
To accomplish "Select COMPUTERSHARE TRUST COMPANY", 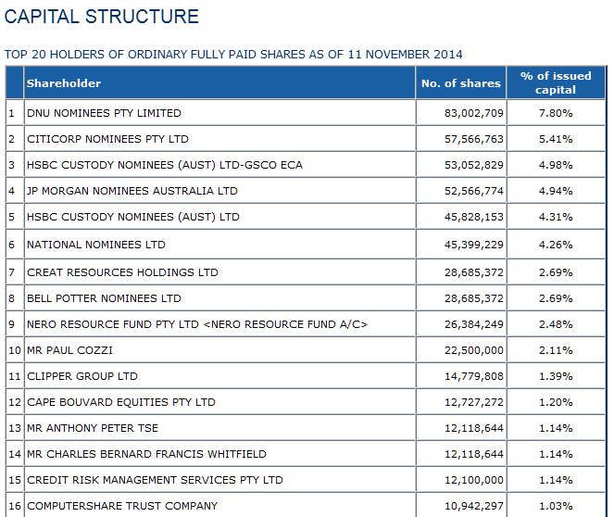I will [x=122, y=506].
